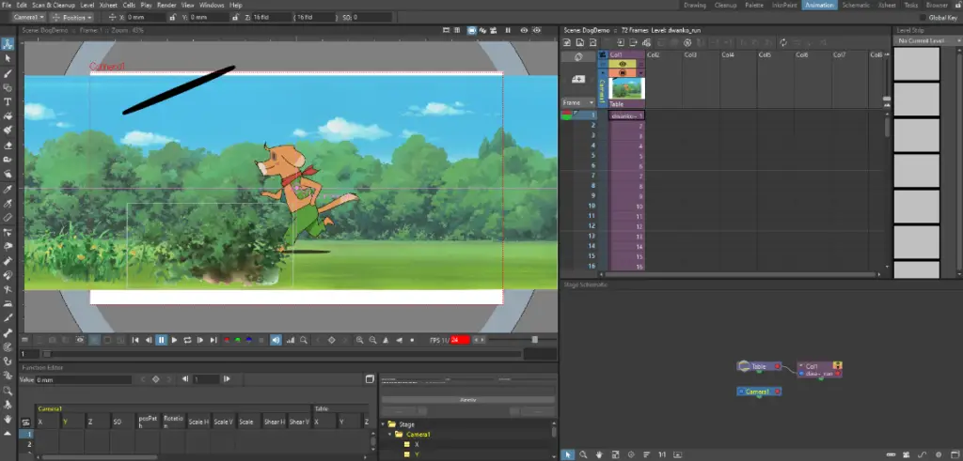Click the set key diamond in viewer bar
The height and width of the screenshot is (461, 963).
[x=332, y=340]
